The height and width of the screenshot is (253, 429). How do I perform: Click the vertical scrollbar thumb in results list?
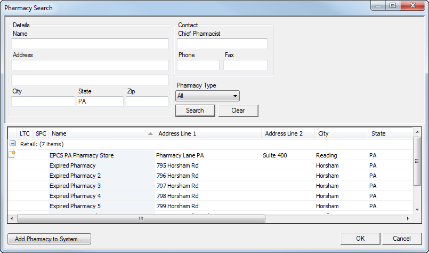pyautogui.click(x=417, y=161)
